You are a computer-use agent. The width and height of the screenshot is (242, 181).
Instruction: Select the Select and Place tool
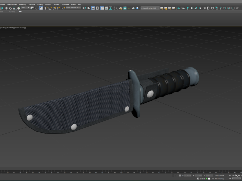[19, 8]
